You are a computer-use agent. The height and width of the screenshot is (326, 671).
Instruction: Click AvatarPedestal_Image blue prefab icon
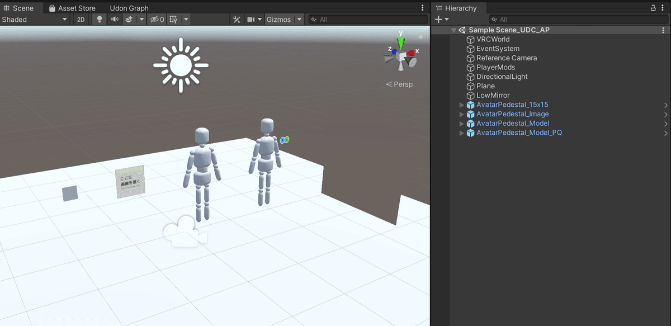click(470, 114)
